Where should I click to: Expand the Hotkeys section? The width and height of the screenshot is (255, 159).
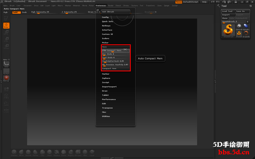[x=106, y=26]
